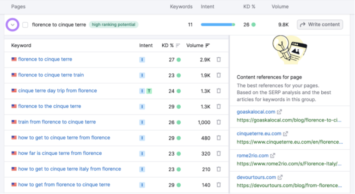
Task: Click the blue intent distribution bar
Action: point(217,24)
